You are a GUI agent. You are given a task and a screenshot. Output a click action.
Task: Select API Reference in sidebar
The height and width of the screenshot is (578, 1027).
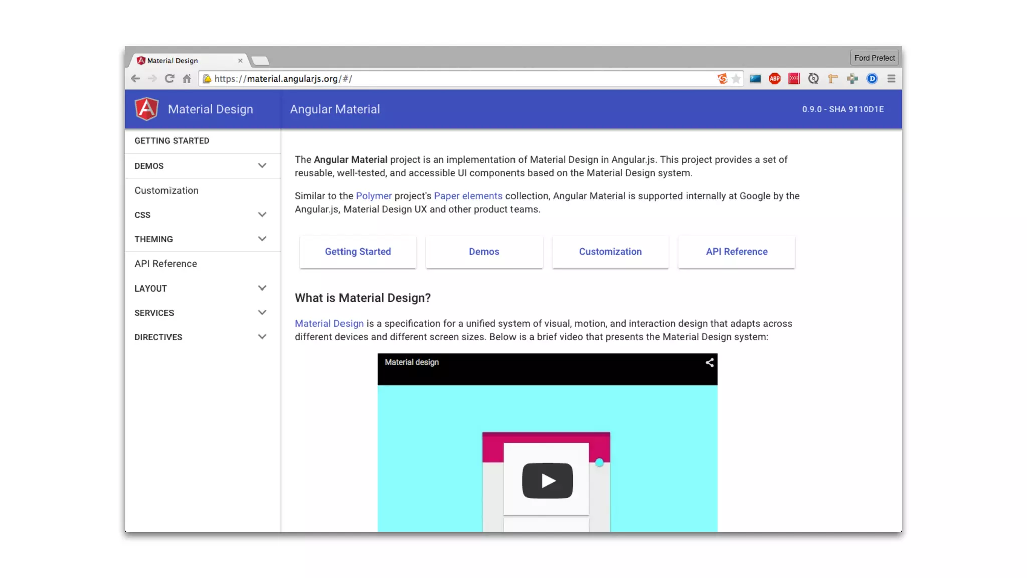point(165,264)
